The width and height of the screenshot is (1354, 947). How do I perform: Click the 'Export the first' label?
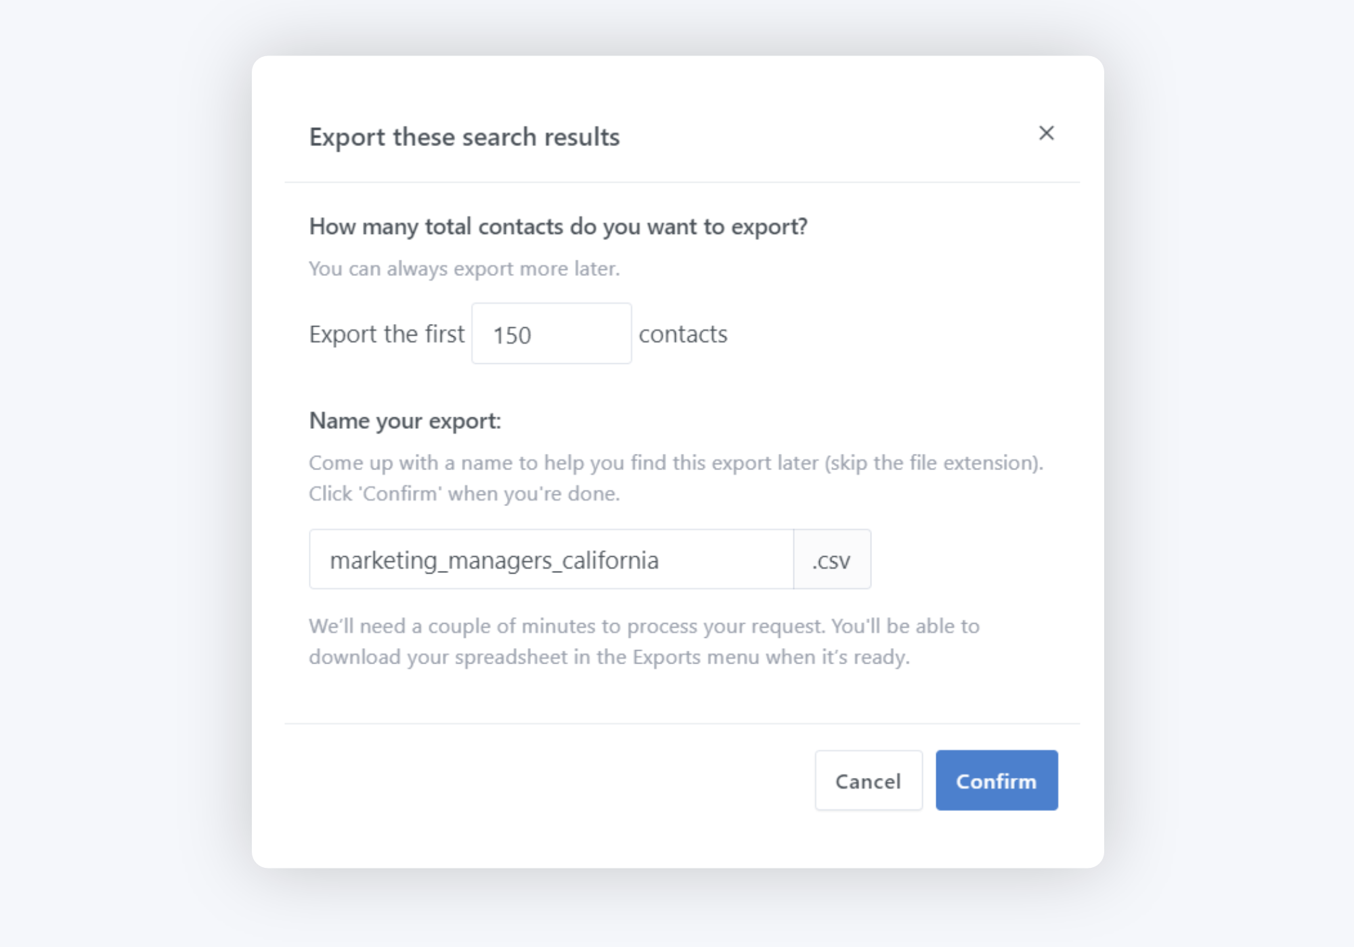pos(387,334)
